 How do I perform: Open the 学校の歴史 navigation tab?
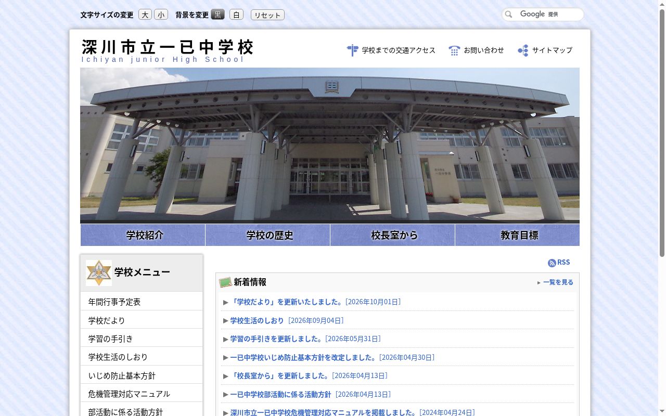[x=267, y=235]
